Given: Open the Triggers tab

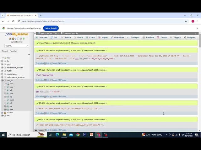Looking at the screenshot, I should [175, 37].
